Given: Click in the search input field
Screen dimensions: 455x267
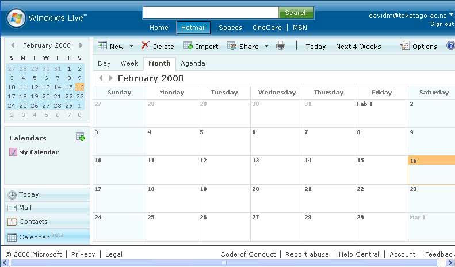Looking at the screenshot, I should pos(211,13).
